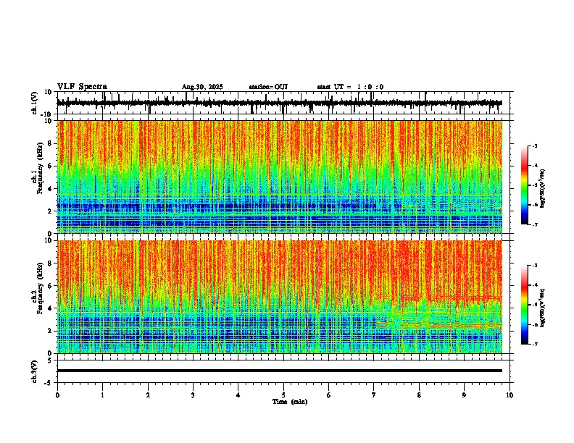
Task: Click the time axis tick label "7"
Action: (x=374, y=395)
